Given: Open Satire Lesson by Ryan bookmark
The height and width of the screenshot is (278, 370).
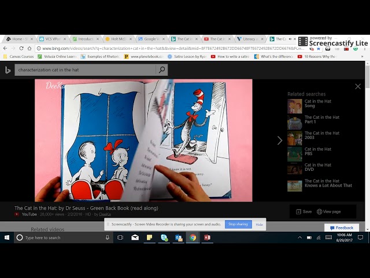Looking at the screenshot, I should point(187,57).
